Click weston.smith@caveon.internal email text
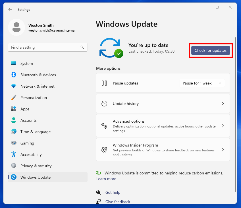Viewport: 241px width, 208px height. click(52, 30)
